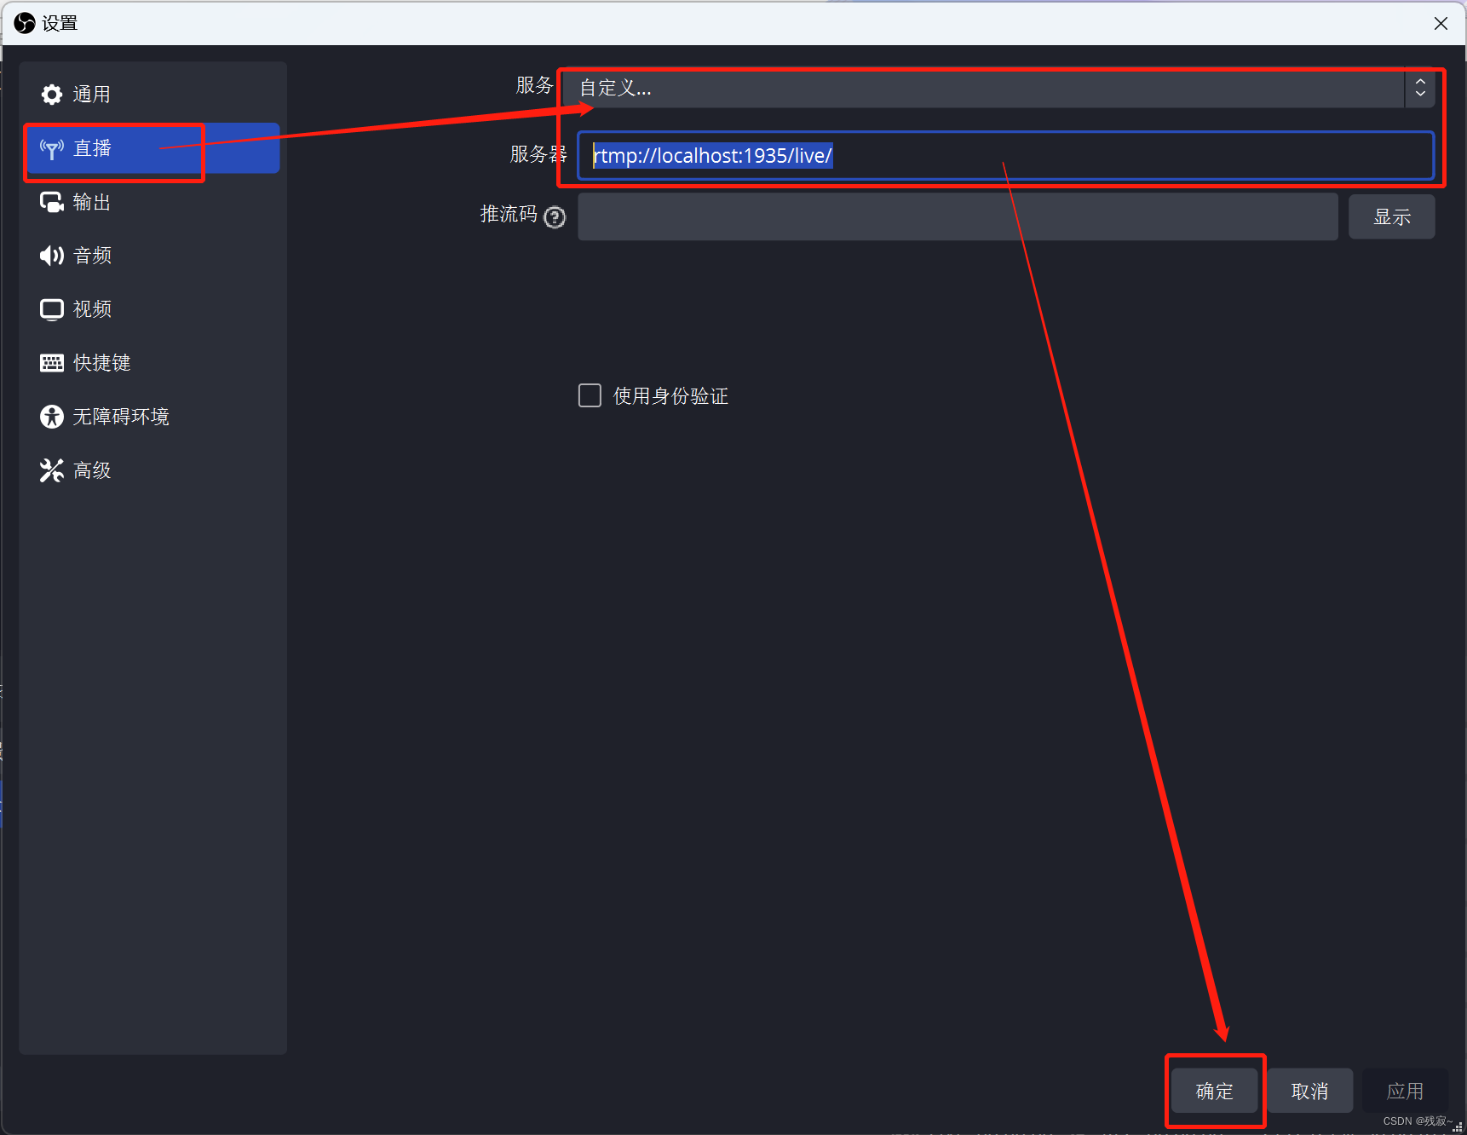Viewport: 1467px width, 1135px height.
Task: Select the 快捷键 (Hotkeys) settings icon
Action: coord(51,362)
